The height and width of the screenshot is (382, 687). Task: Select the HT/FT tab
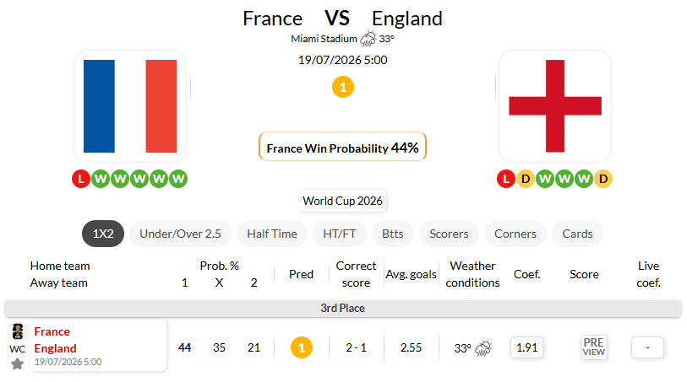pos(340,234)
